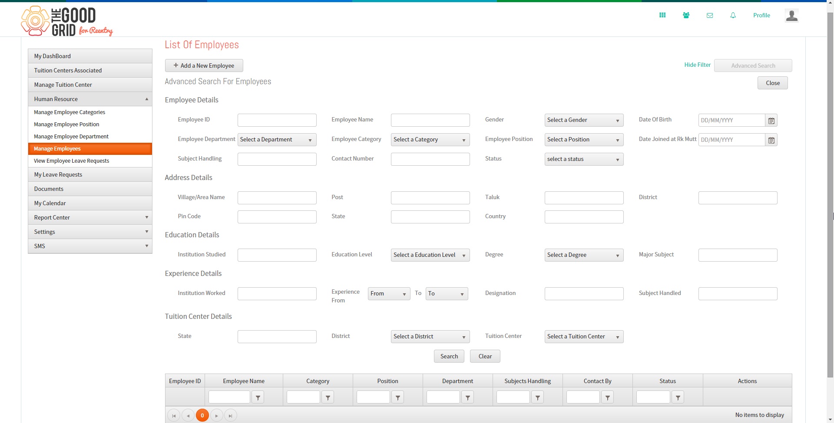This screenshot has height=423, width=834.
Task: Click filter icon under Employee Name column
Action: (x=258, y=397)
